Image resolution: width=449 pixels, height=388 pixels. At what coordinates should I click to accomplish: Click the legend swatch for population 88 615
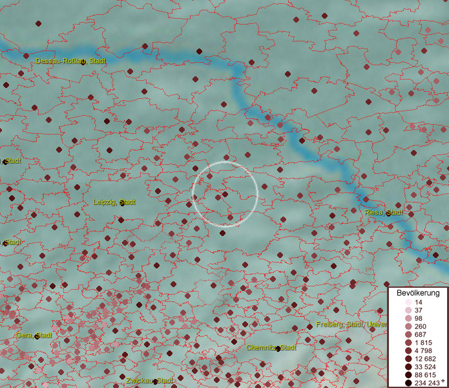[408, 375]
